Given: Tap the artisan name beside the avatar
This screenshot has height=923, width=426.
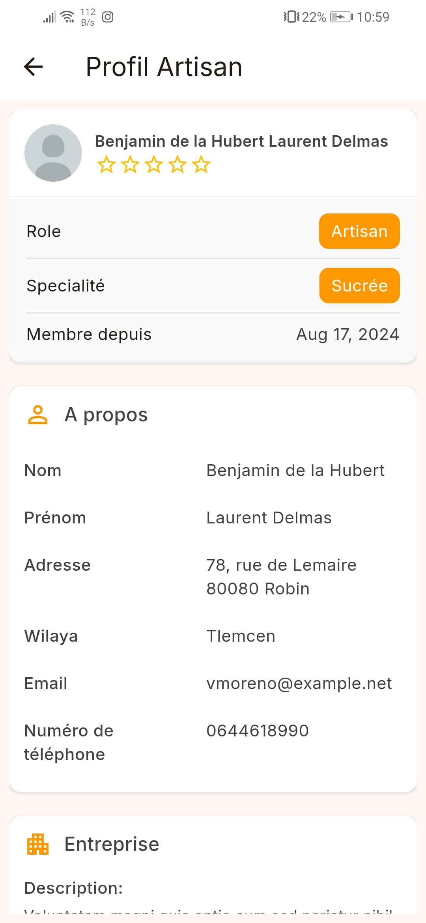Looking at the screenshot, I should coord(241,141).
